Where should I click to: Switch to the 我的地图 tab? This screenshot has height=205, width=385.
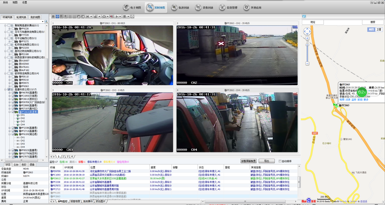tap(35, 17)
